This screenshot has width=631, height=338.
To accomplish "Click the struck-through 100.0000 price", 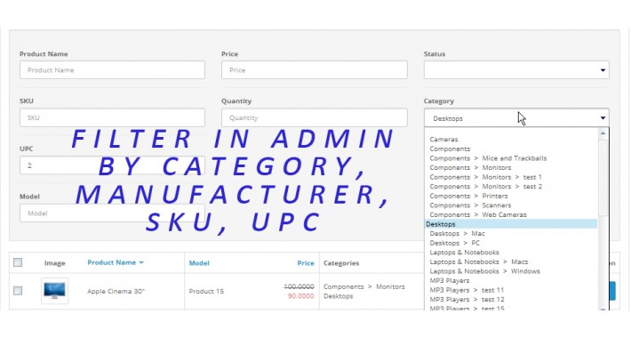I will (x=299, y=286).
